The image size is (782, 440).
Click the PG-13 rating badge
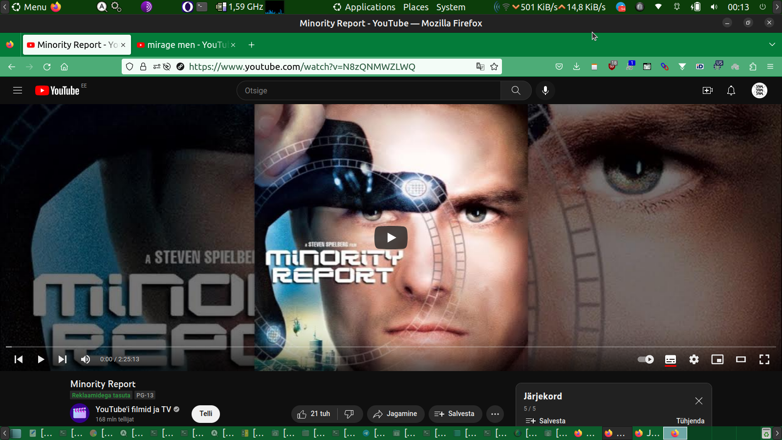click(x=145, y=395)
